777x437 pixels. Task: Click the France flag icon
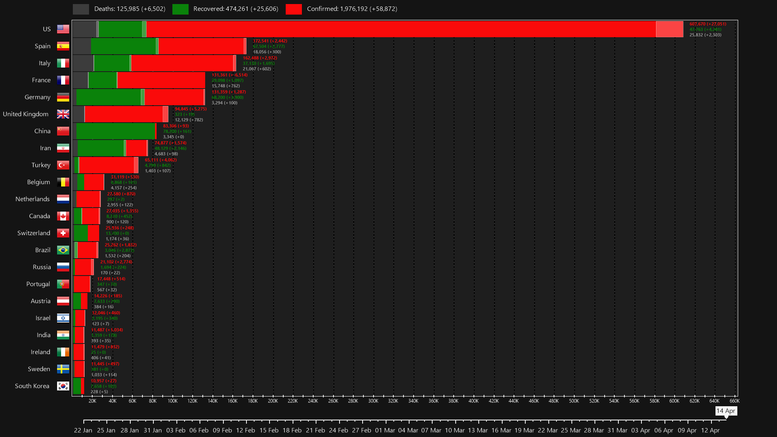coord(63,80)
